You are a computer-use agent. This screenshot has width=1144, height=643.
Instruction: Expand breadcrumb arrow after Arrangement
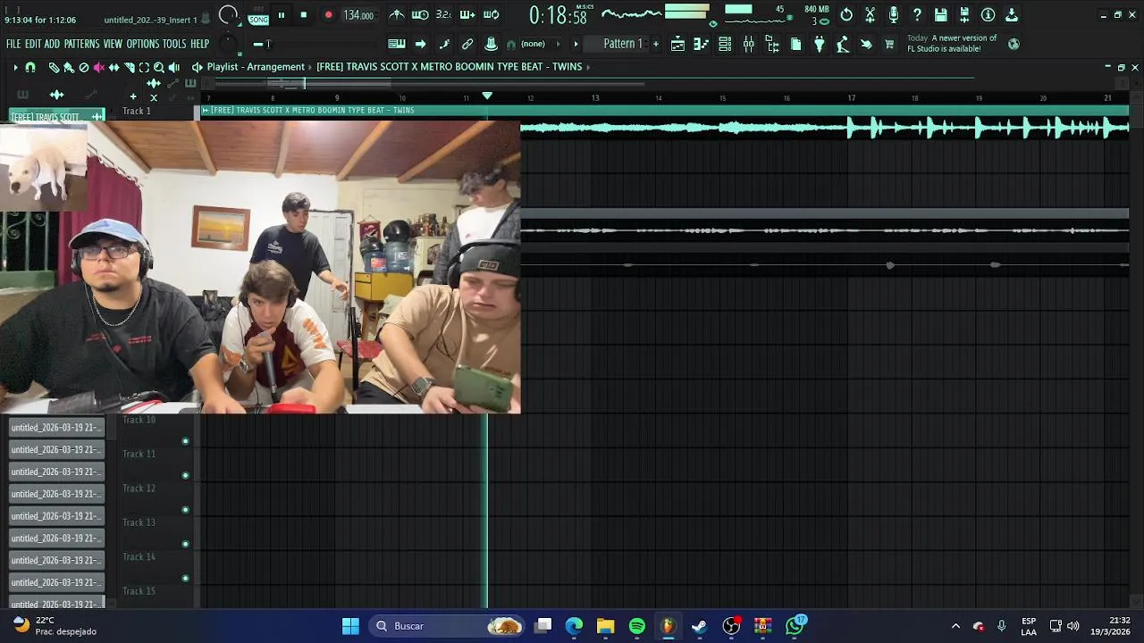coord(310,67)
